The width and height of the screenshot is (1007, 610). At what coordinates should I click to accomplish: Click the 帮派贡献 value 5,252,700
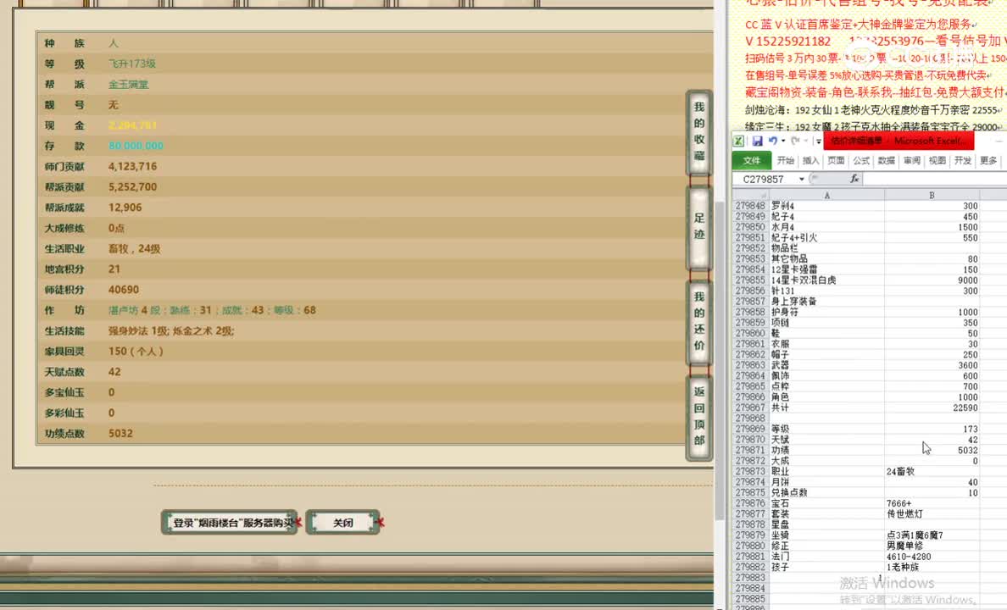point(132,187)
